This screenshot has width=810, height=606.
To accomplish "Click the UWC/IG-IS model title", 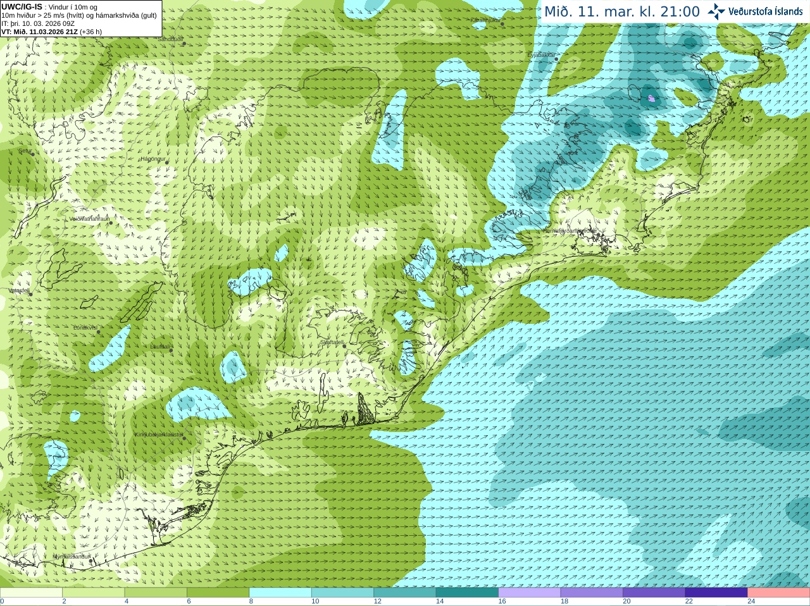I will tap(22, 6).
